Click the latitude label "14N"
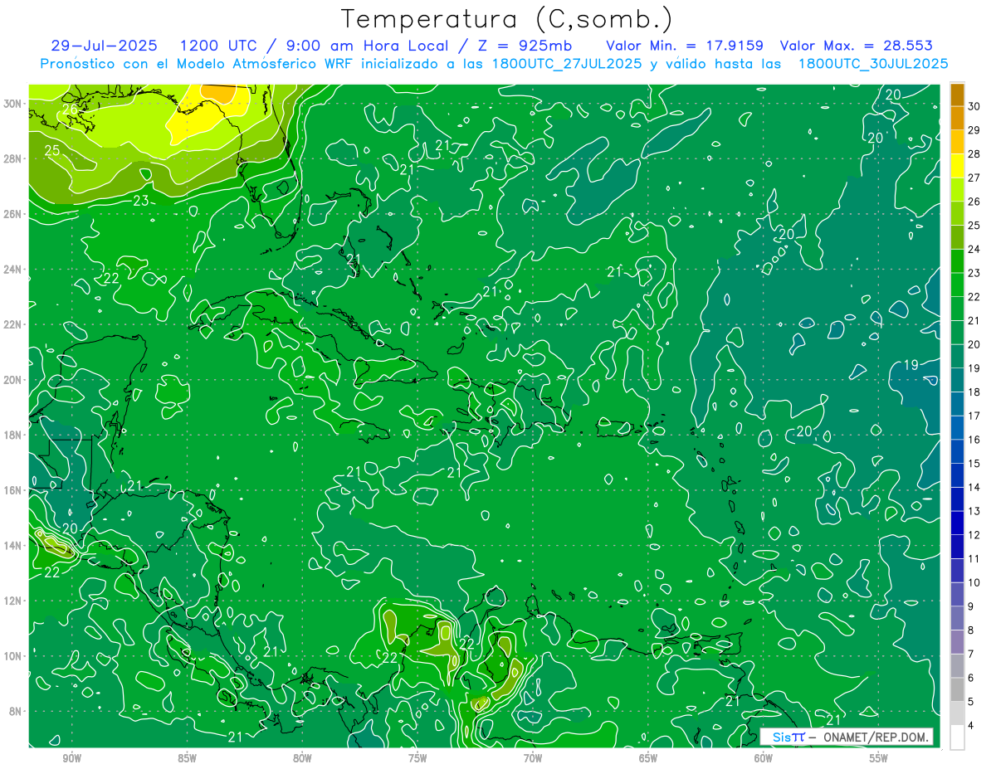This screenshot has height=769, width=996. click(12, 546)
